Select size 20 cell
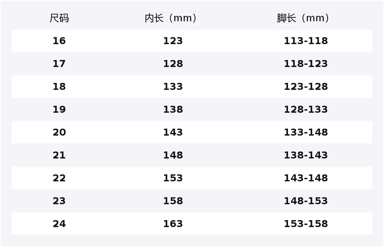384x247 pixels. [59, 132]
